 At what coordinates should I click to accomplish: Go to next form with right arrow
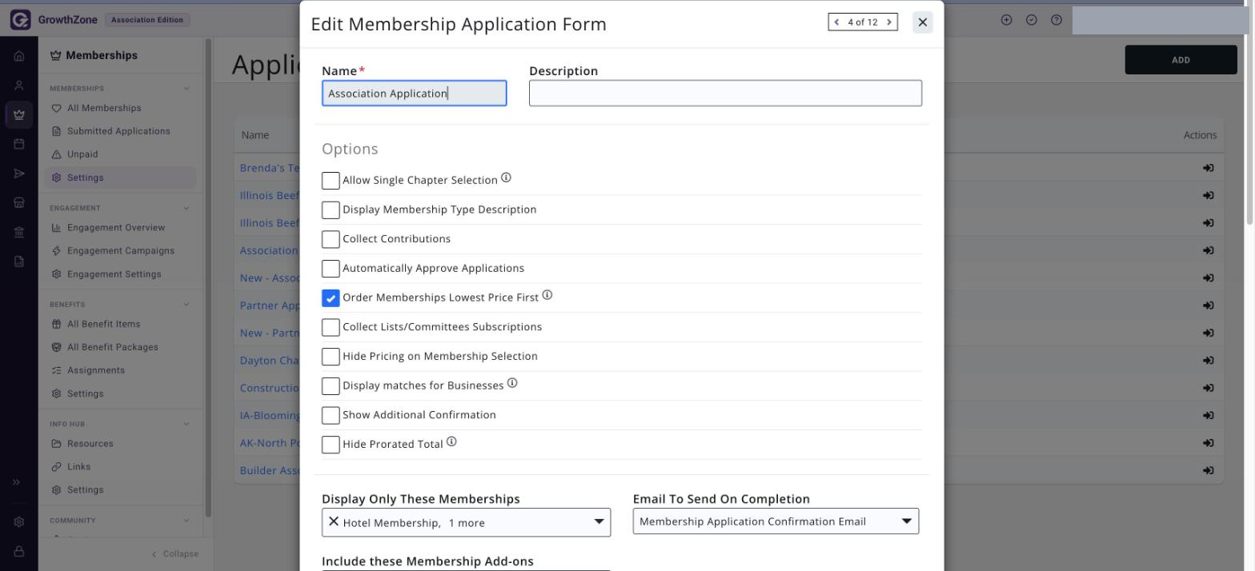[888, 22]
